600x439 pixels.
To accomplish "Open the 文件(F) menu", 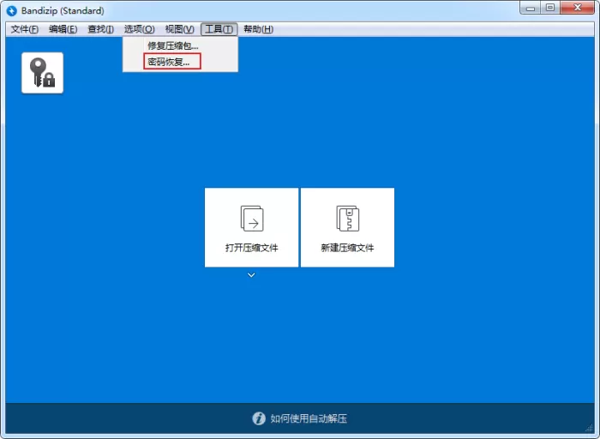I will coord(25,29).
